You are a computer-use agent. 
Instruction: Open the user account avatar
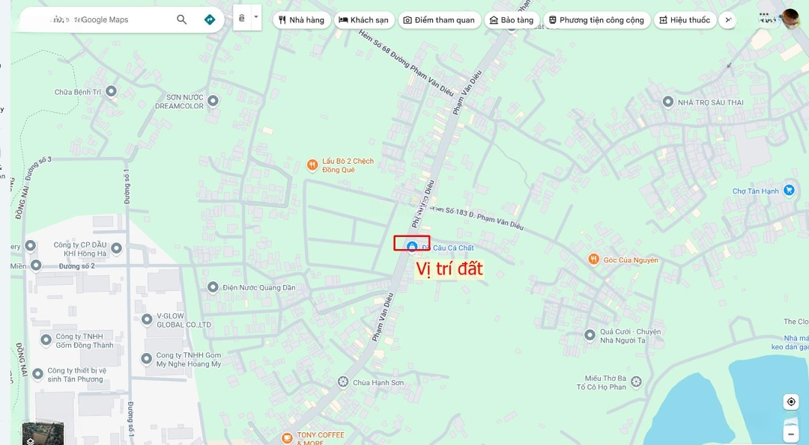click(x=790, y=19)
